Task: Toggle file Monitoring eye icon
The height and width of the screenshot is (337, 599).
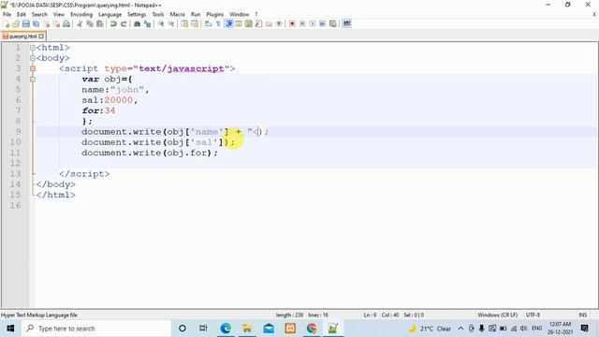Action: pyautogui.click(x=279, y=23)
